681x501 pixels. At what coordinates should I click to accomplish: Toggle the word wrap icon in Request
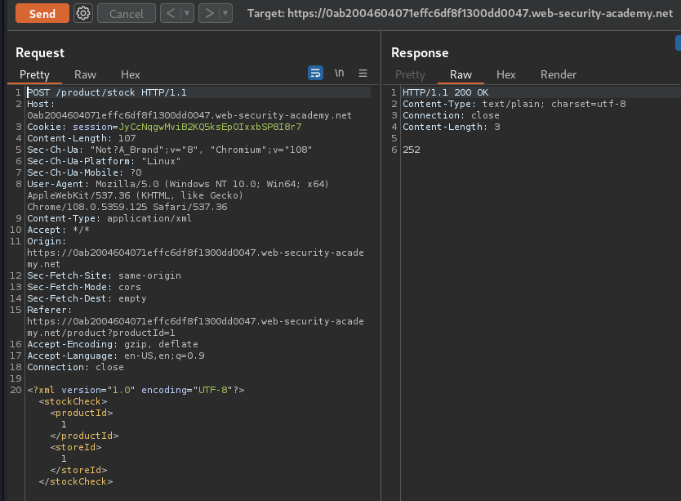(316, 73)
